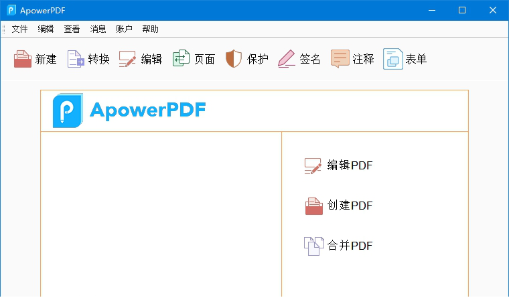Close the ApowerPDF window

point(493,11)
